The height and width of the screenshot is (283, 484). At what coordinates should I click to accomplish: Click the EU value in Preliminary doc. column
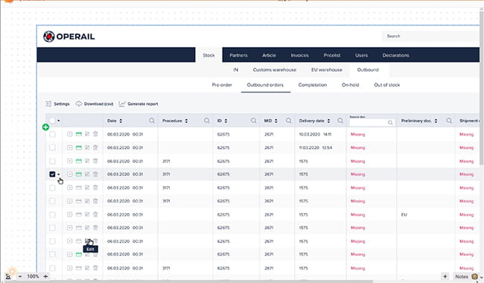(404, 214)
